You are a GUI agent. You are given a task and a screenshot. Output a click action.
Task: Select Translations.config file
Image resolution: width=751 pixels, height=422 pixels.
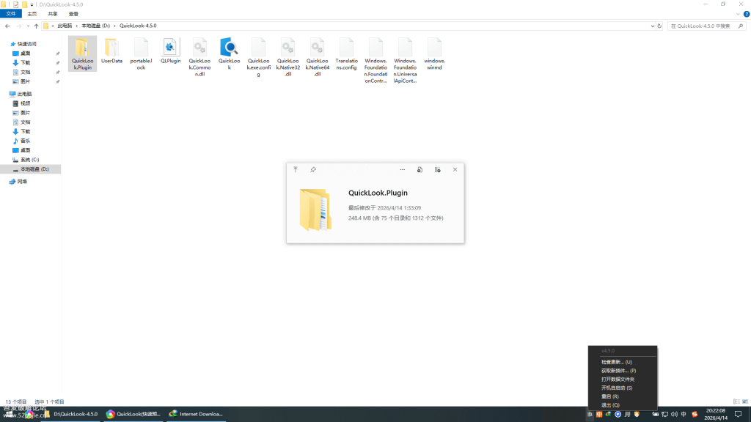346,54
